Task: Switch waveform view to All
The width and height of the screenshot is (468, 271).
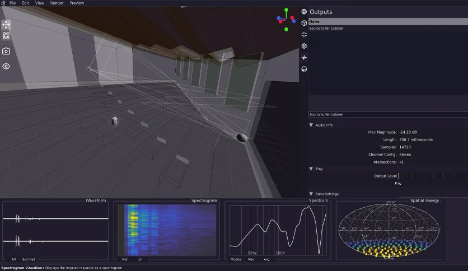Action: pos(13,259)
